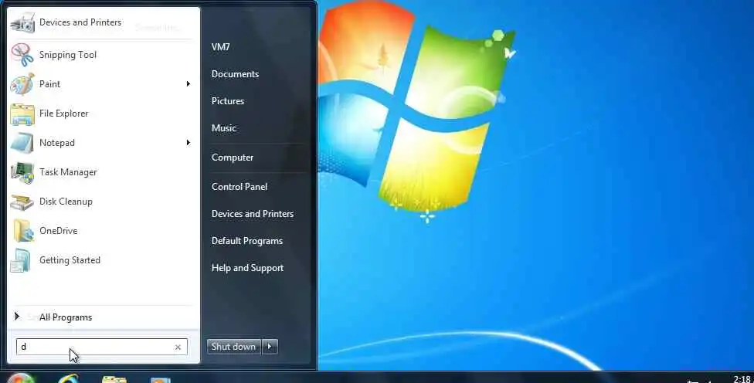Select the Disk Cleanup text label
Viewport: 754px width, 383px height.
click(x=66, y=202)
